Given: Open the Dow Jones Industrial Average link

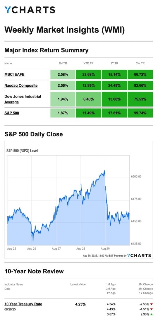Looking at the screenshot, I should 23,99.
